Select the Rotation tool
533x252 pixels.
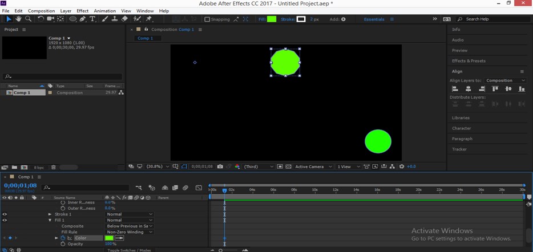pyautogui.click(x=41, y=19)
